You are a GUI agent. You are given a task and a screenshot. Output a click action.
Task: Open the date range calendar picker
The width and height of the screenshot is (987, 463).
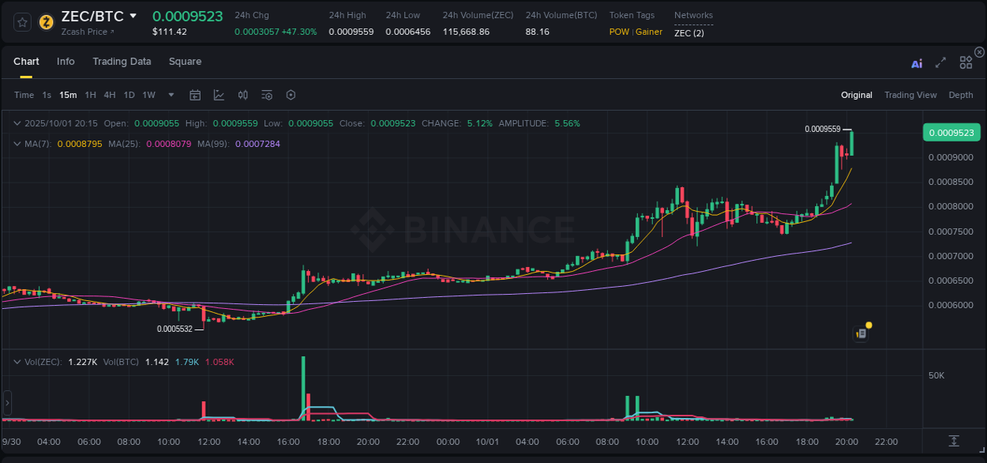[195, 95]
